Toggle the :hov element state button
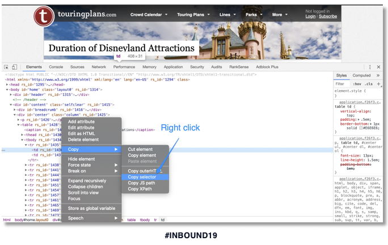The width and height of the screenshot is (388, 245). pyautogui.click(x=357, y=84)
